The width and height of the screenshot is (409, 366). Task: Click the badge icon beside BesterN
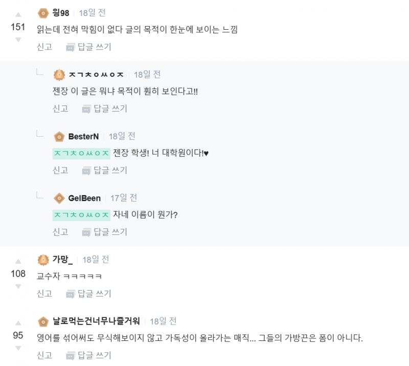click(x=59, y=136)
